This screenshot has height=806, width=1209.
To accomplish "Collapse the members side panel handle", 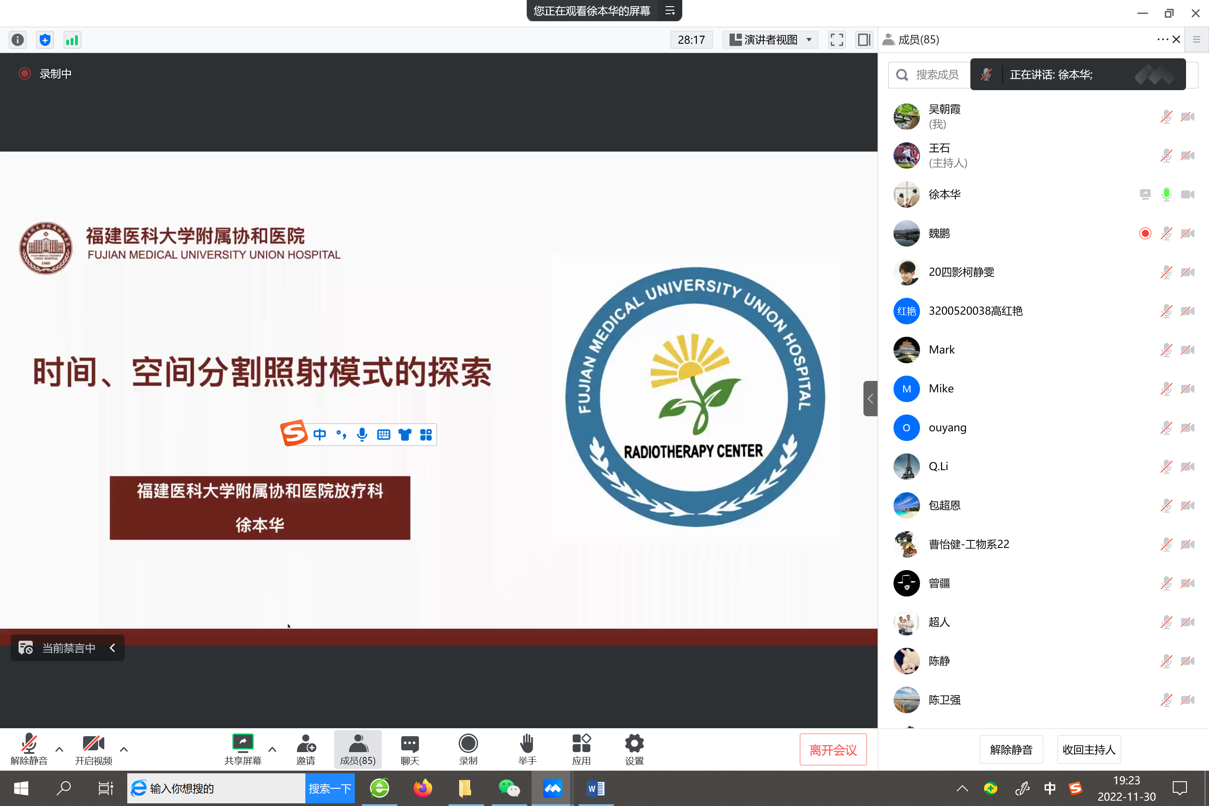I will pyautogui.click(x=870, y=399).
